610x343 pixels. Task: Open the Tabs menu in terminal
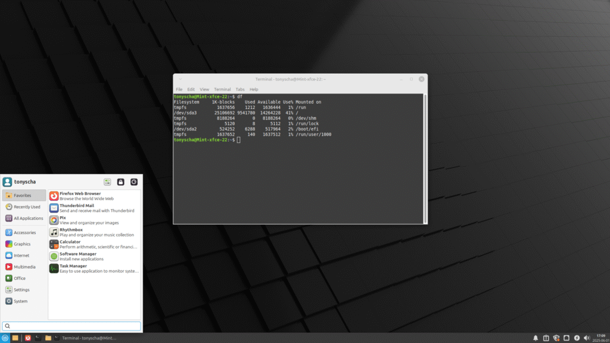click(x=240, y=89)
